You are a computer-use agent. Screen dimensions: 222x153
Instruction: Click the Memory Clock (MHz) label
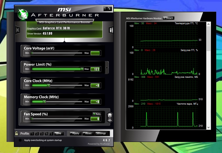point(41,97)
